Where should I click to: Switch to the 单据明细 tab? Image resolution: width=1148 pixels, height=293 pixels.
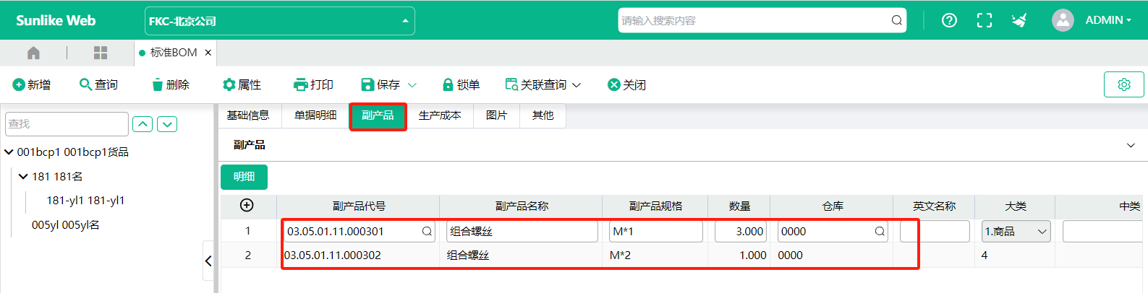[315, 115]
